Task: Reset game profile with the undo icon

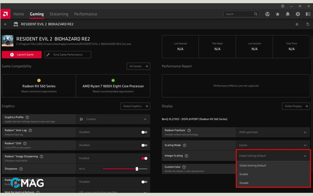Action: tap(308, 24)
